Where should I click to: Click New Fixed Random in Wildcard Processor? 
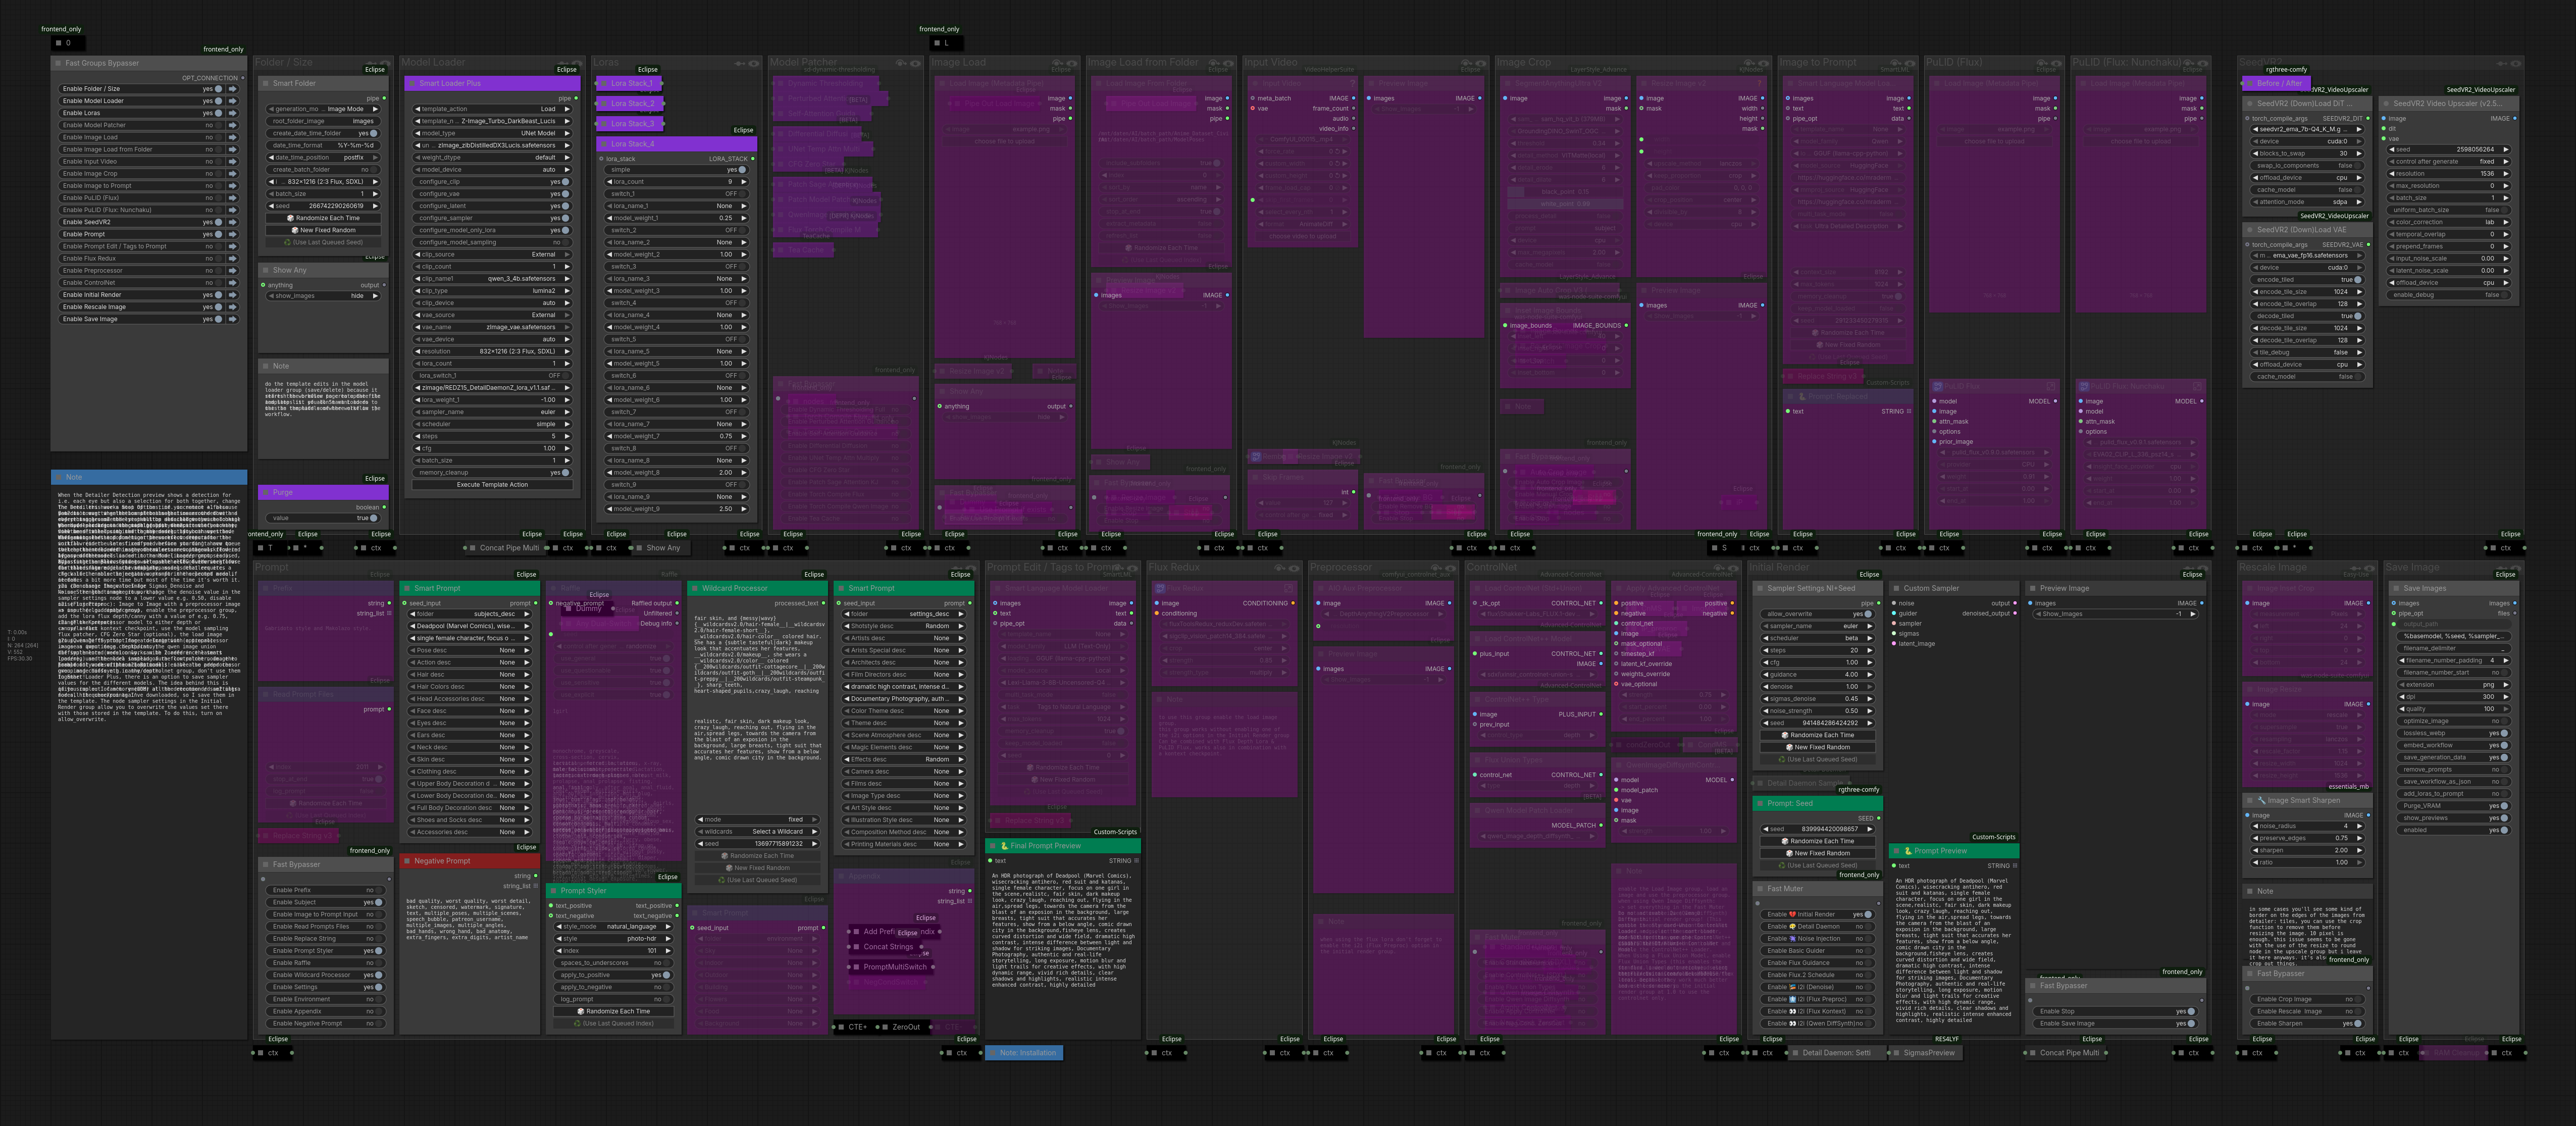tap(759, 868)
